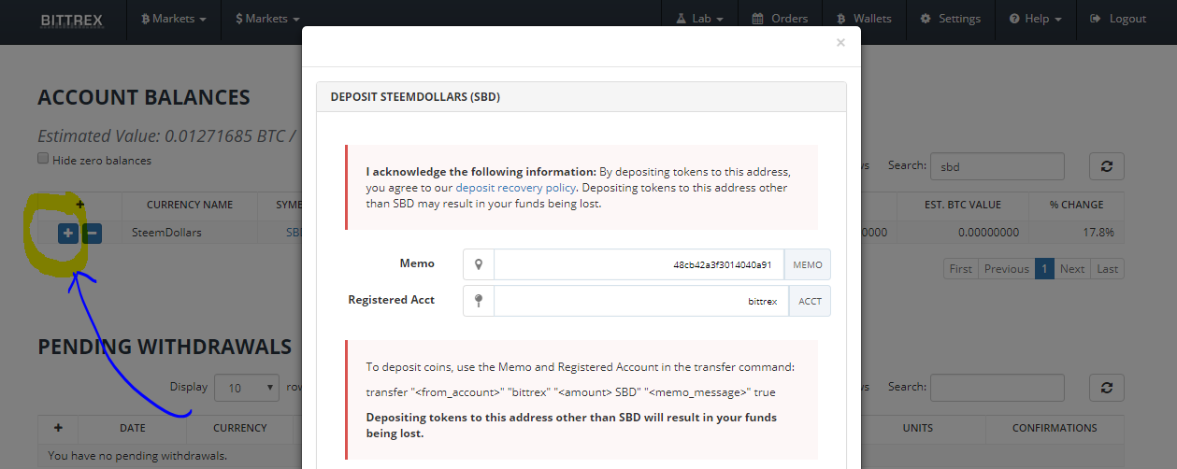Screen dimensions: 1177x469
Task: Go to Next page of balances
Action: [1072, 269]
